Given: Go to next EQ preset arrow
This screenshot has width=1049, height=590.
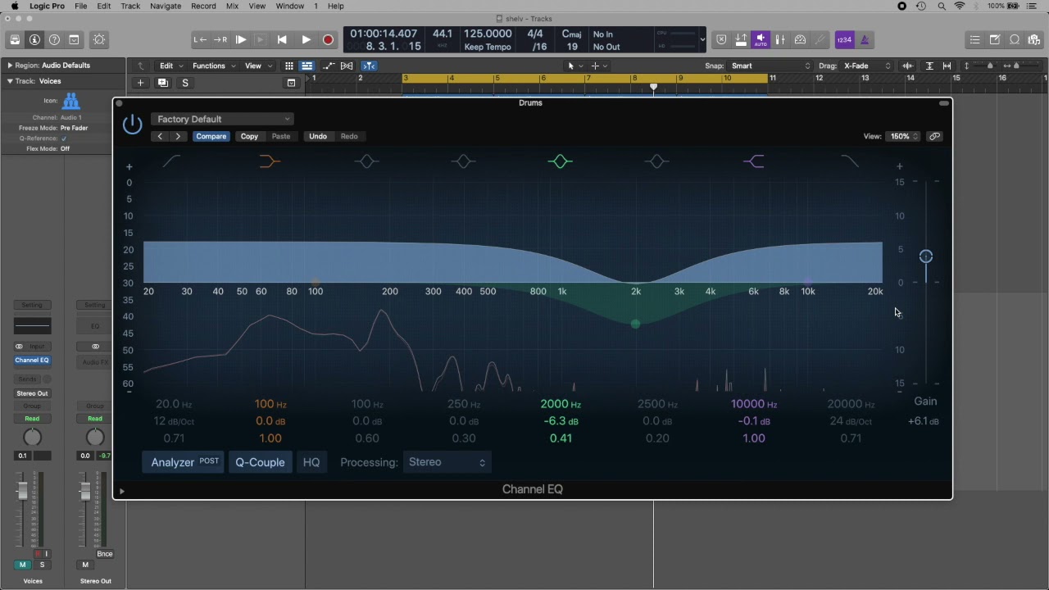Looking at the screenshot, I should point(178,136).
